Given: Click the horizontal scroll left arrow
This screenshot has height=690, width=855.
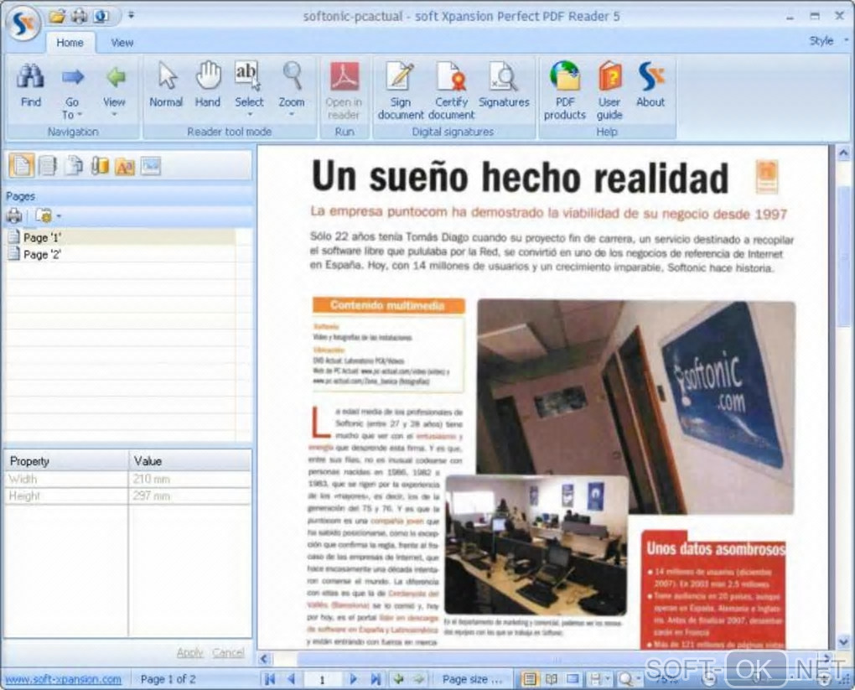Looking at the screenshot, I should click(263, 658).
